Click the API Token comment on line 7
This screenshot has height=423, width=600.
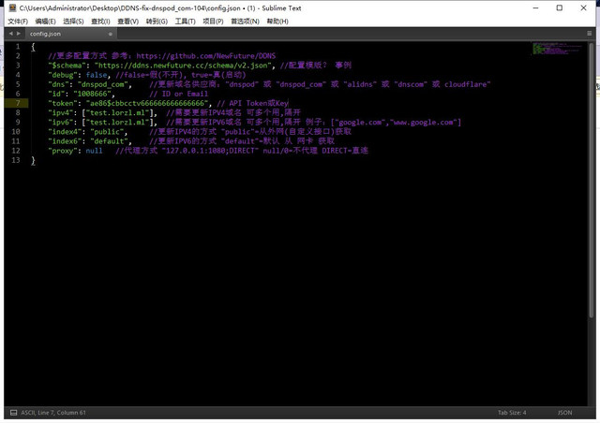pyautogui.click(x=252, y=103)
